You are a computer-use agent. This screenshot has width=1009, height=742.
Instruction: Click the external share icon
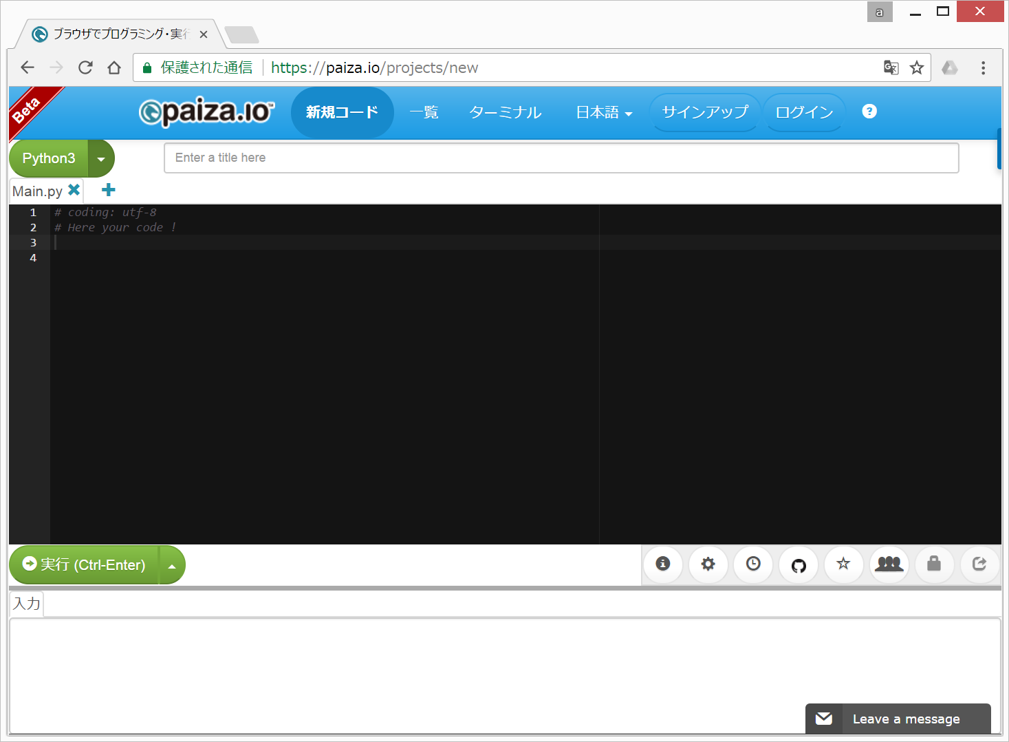coord(979,564)
